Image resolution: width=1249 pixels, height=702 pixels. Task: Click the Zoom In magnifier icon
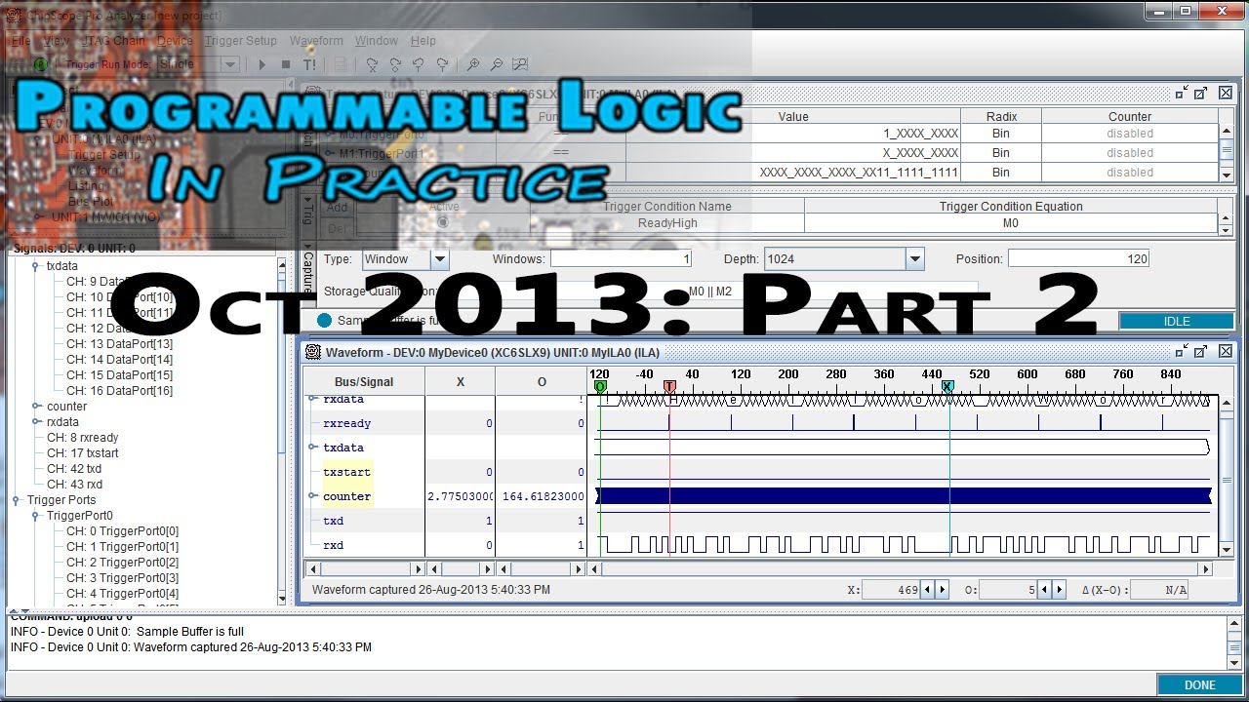(x=473, y=64)
